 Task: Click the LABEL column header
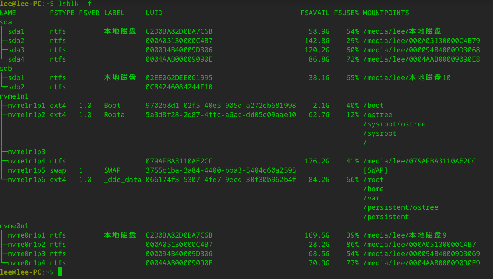point(114,13)
